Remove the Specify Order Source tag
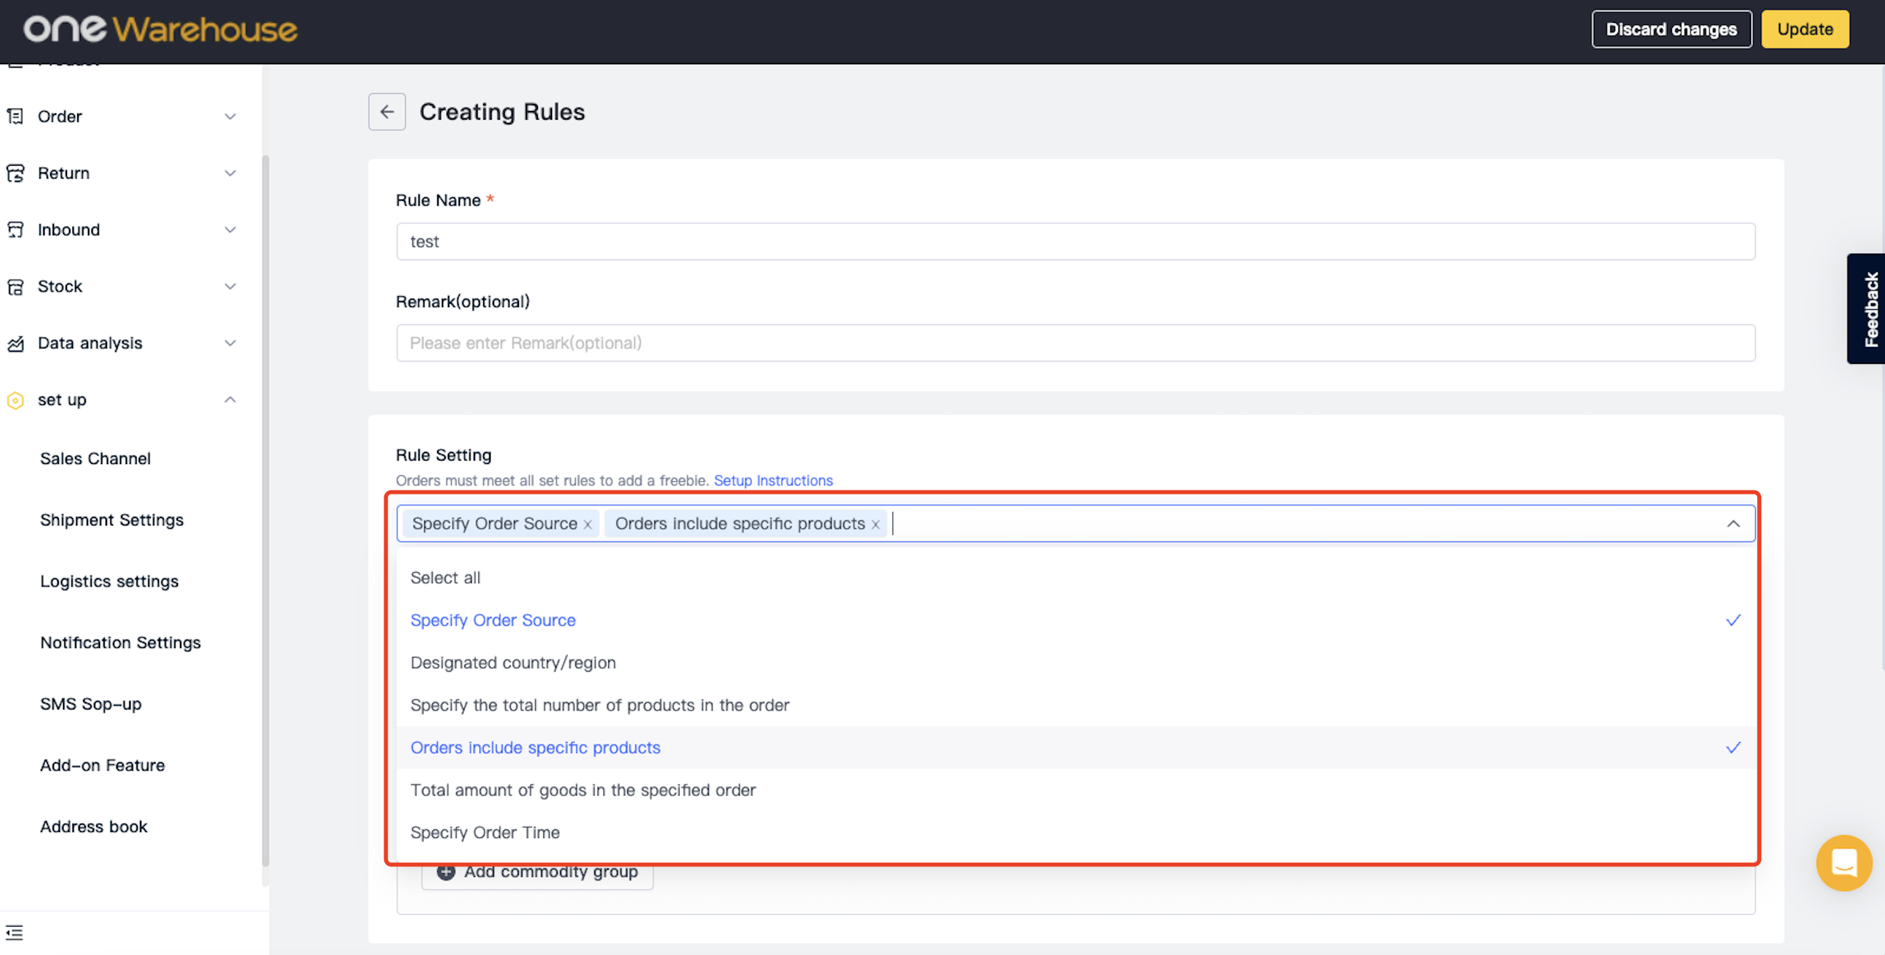The height and width of the screenshot is (955, 1885). [587, 524]
